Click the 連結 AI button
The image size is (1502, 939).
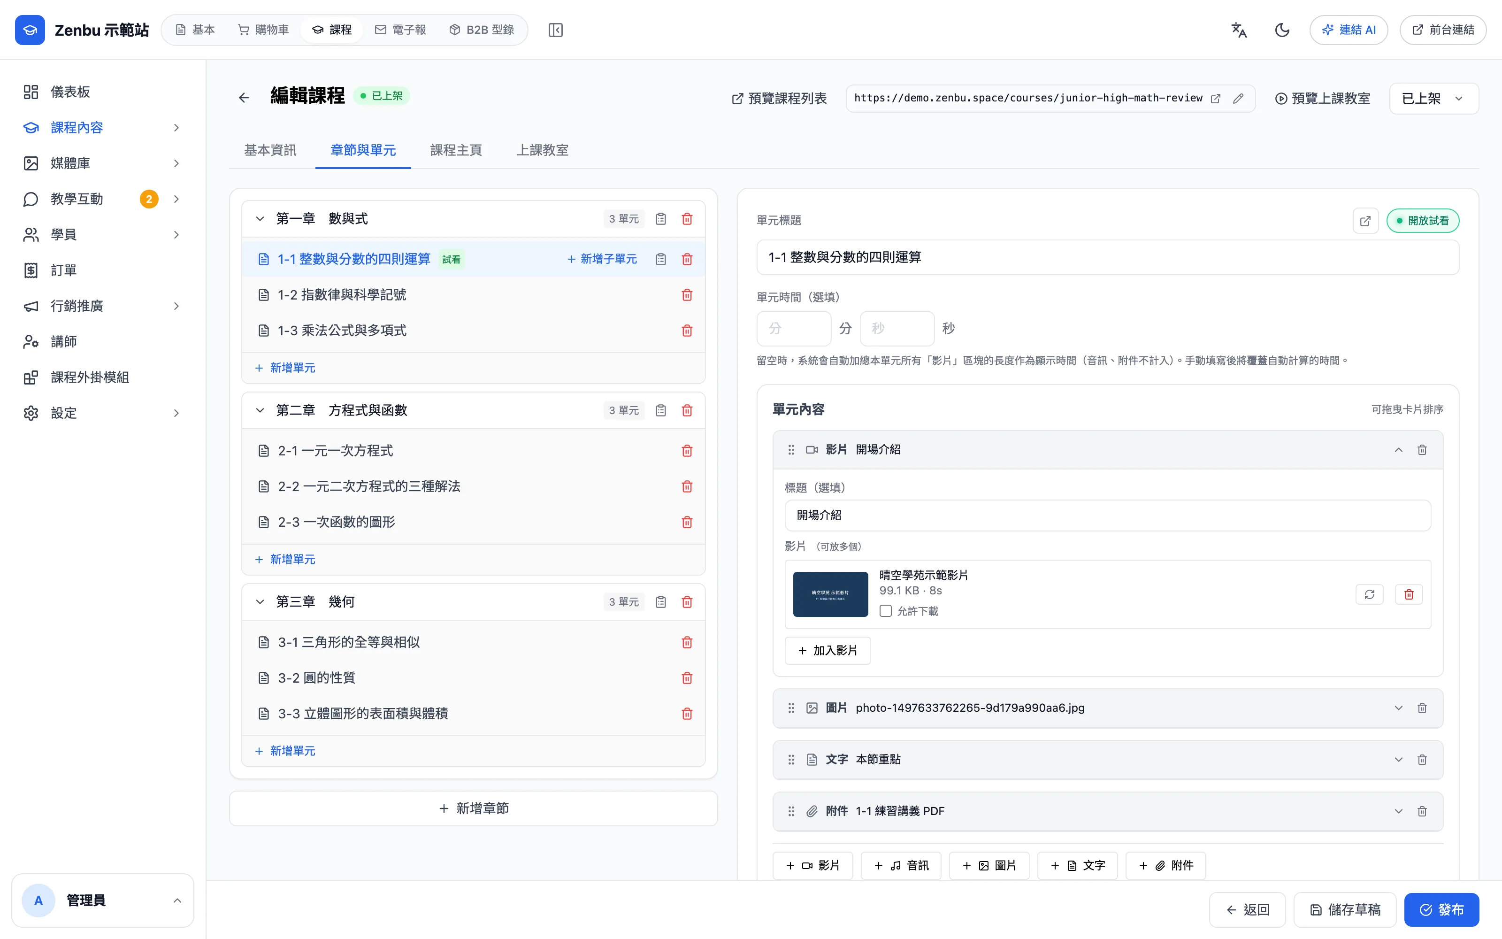tap(1349, 30)
